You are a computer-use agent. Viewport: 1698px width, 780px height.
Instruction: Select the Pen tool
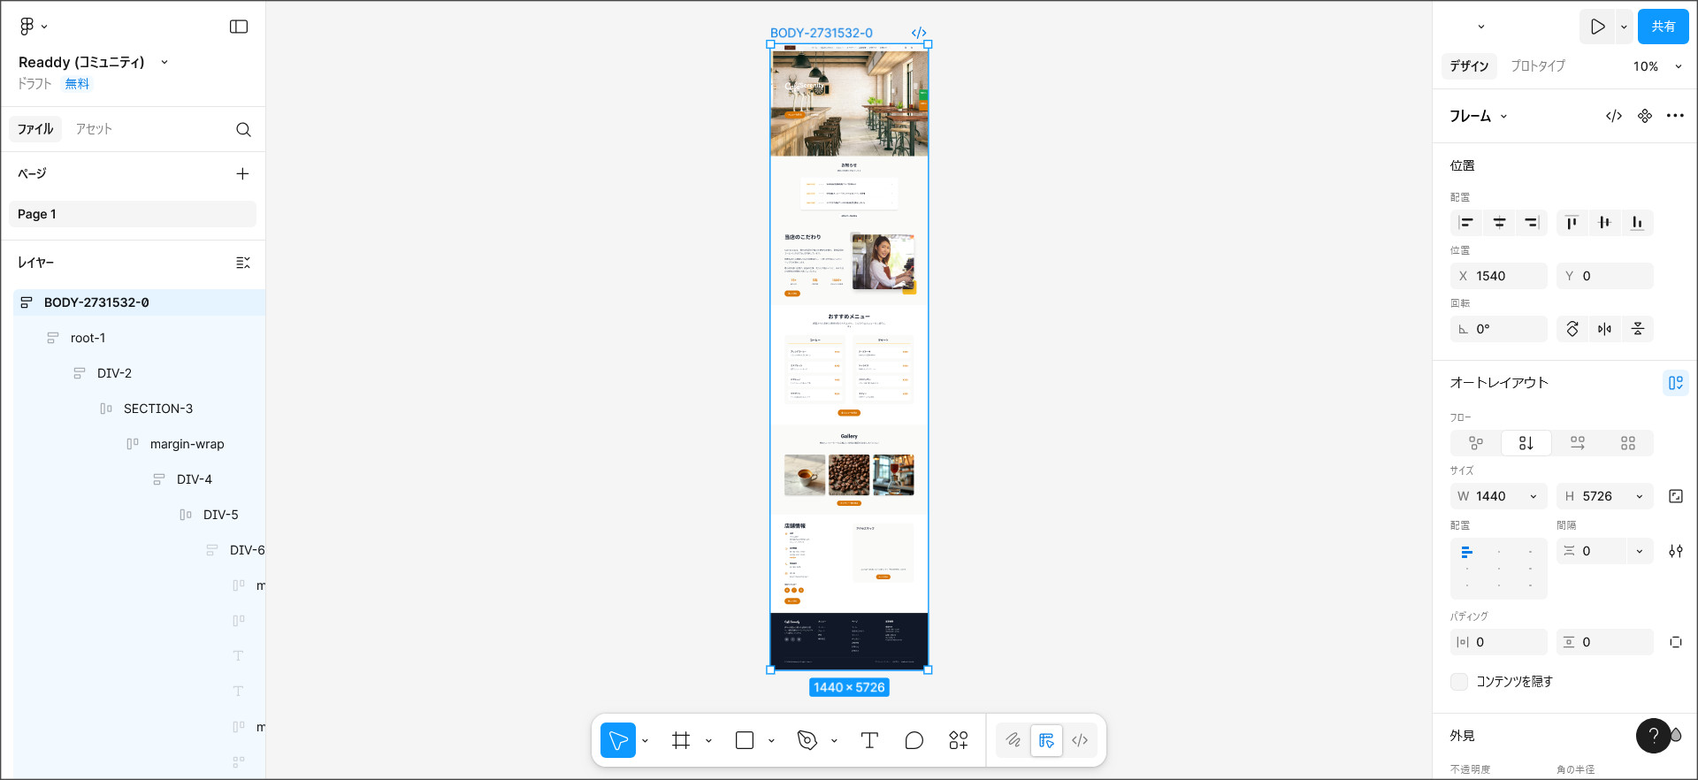point(807,740)
